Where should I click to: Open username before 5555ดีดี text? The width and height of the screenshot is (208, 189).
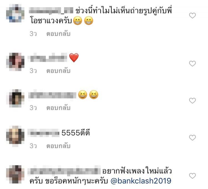point(44,133)
